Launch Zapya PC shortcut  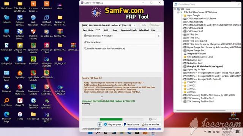(20, 102)
